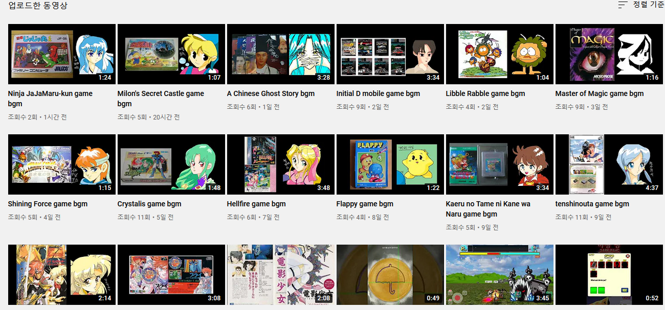Open Ninja JaJaMaru-kun game bgm thumbnail
The width and height of the screenshot is (665, 310).
pos(62,54)
